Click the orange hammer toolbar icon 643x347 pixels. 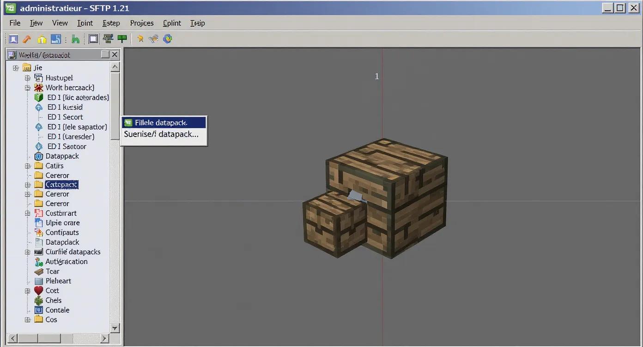(x=27, y=39)
